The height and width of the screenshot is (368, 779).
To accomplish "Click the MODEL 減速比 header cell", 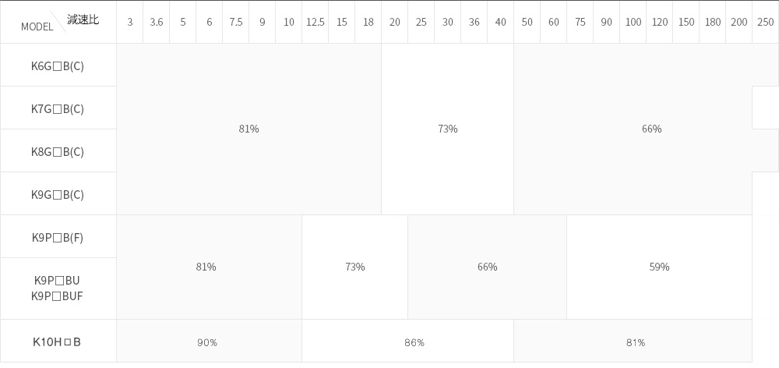I will [58, 22].
